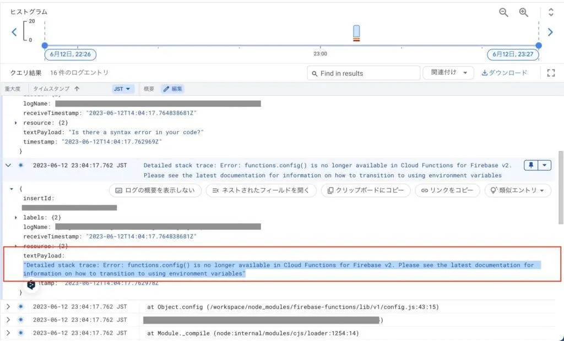This screenshot has width=564, height=341.
Task: Toggle fullscreen view of query results
Action: (551, 73)
